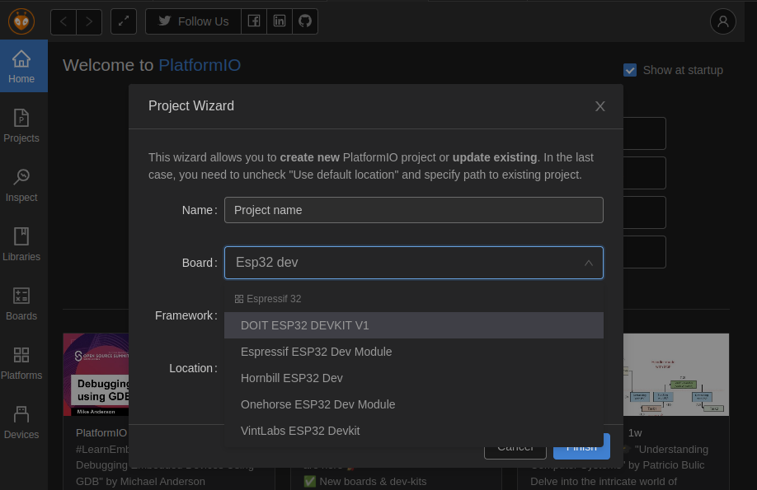This screenshot has height=490, width=757.
Task: Open Devices in the sidebar
Action: pos(21,422)
